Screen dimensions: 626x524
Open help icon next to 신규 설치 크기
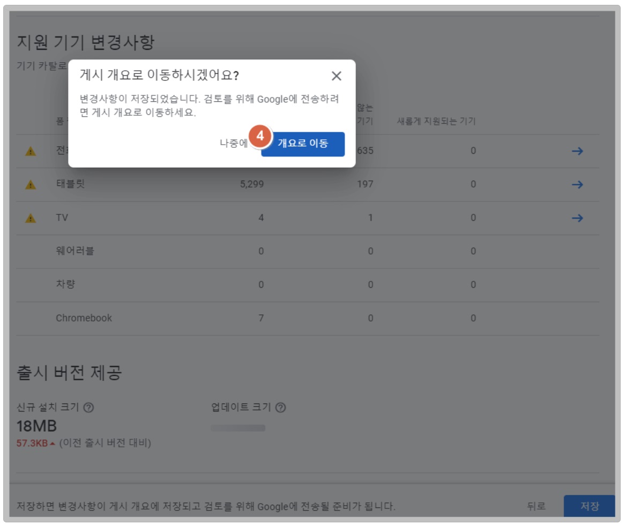coord(88,408)
